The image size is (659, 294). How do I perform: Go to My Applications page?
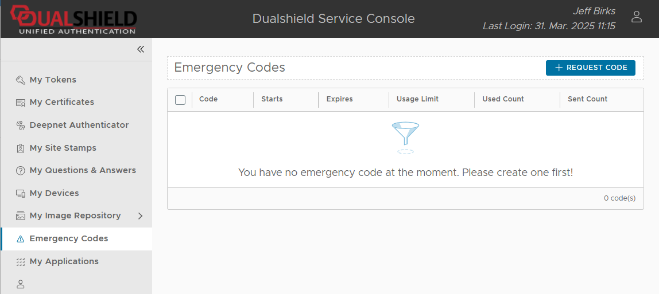(64, 261)
